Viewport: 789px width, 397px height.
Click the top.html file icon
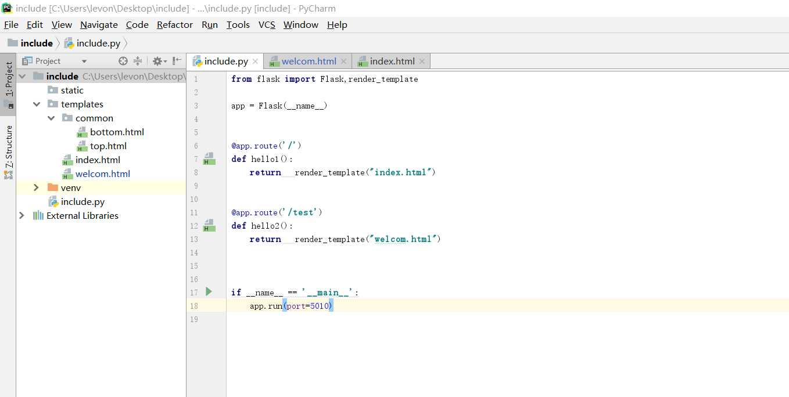tap(82, 146)
